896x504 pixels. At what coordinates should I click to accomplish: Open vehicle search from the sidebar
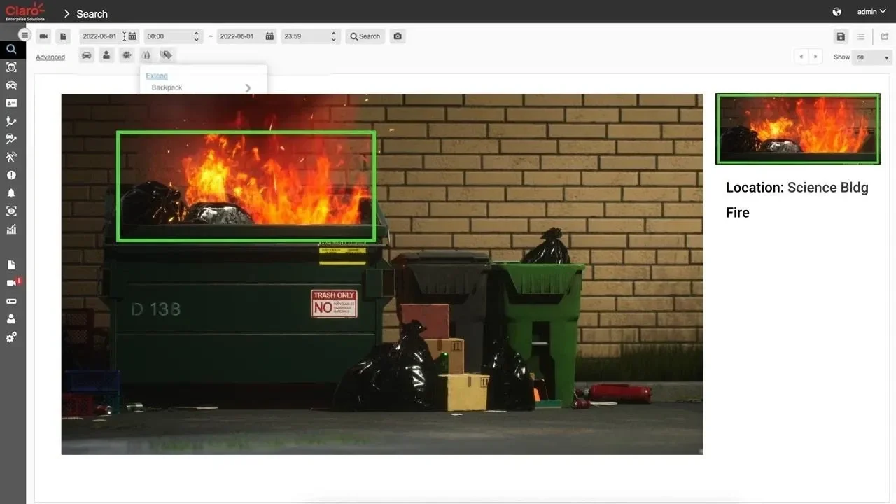11,85
